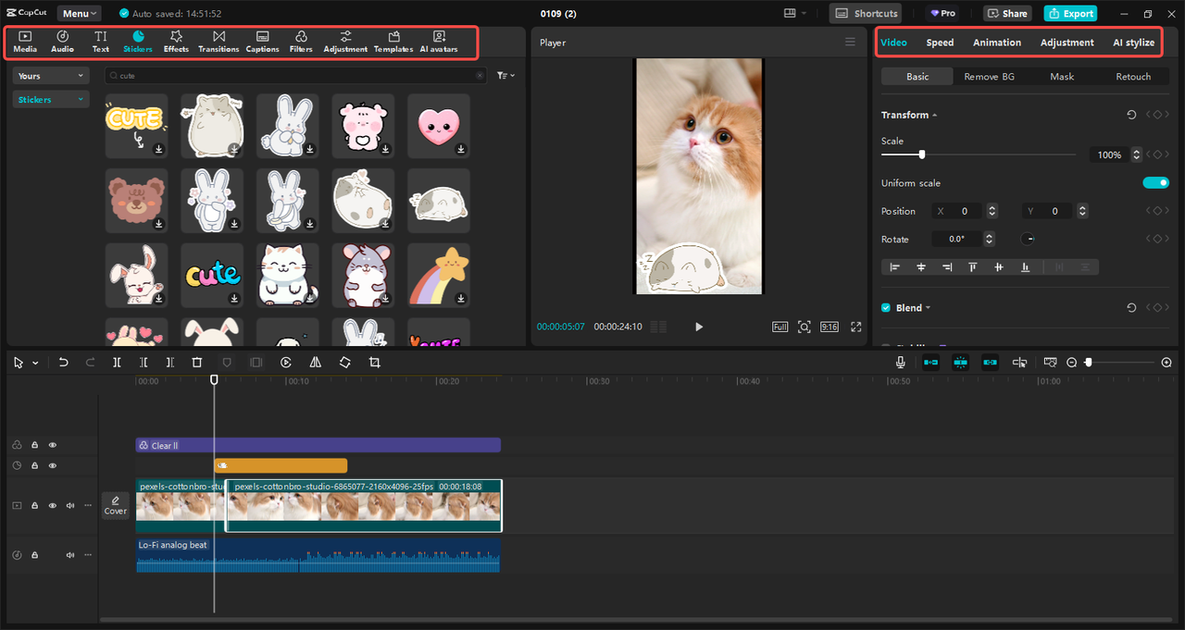Screen dimensions: 1185x630
Task: Open the Filters panel
Action: [301, 42]
